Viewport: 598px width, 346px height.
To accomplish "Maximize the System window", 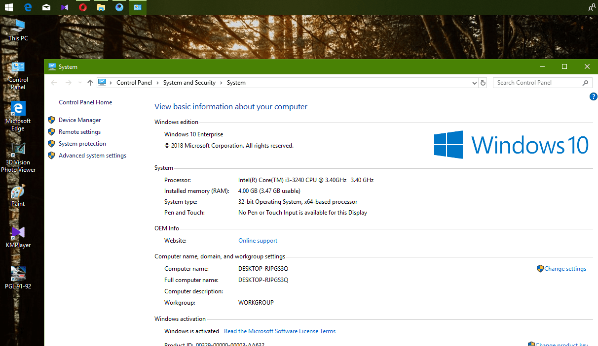I will (564, 66).
